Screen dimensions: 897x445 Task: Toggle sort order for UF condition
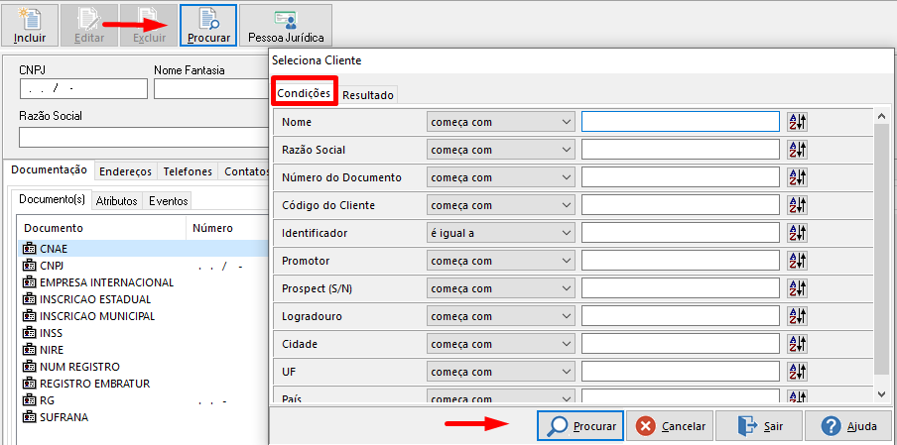(797, 372)
